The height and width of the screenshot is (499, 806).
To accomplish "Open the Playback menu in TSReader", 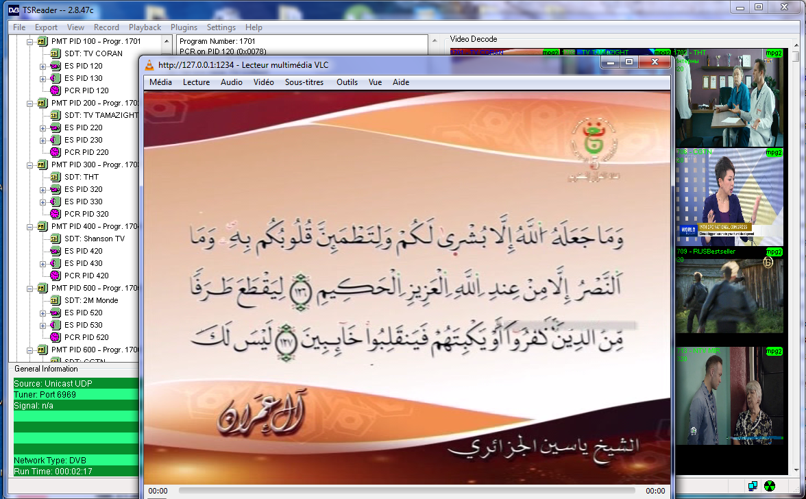I will pyautogui.click(x=145, y=27).
